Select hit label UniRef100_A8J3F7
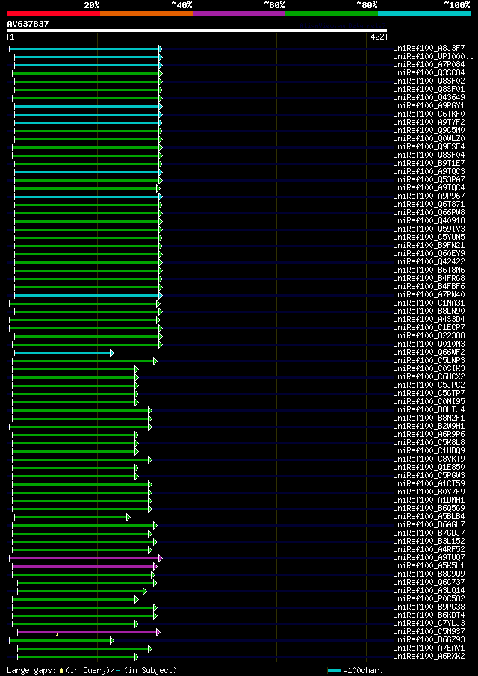This screenshot has width=478, height=676. tap(429, 49)
